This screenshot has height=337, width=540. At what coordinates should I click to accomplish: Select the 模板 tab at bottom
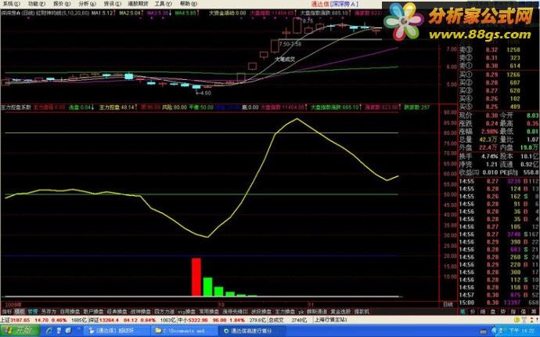point(20,311)
